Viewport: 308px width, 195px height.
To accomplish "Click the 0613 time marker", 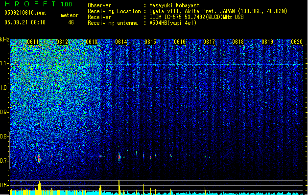I will 92,42.
